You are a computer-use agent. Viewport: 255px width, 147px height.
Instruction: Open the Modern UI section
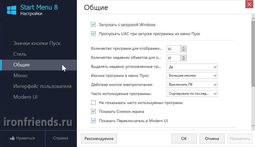(x=25, y=97)
